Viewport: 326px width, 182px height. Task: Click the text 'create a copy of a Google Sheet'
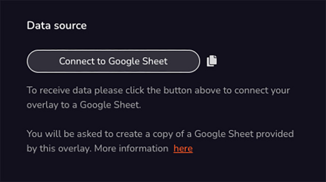pos(184,134)
